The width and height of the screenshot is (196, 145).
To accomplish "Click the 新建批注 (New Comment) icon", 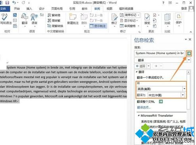I will pyautogui.click(x=73, y=19).
